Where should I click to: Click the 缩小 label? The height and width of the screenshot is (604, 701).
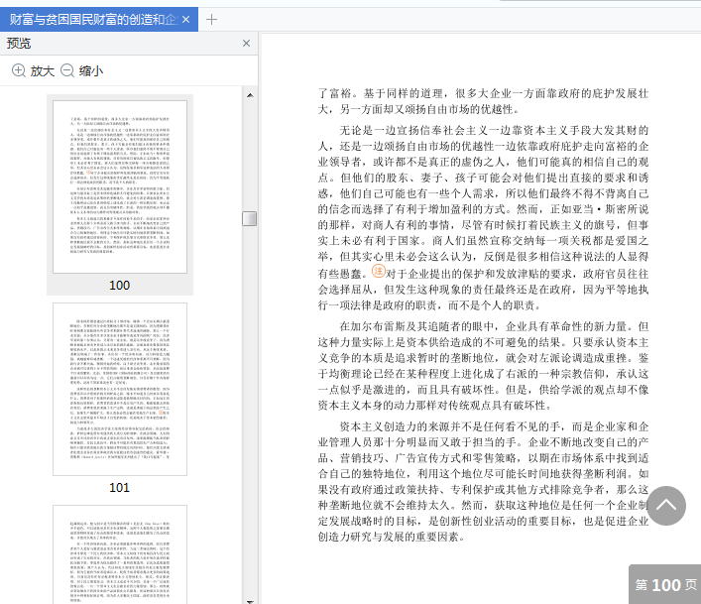(x=91, y=70)
